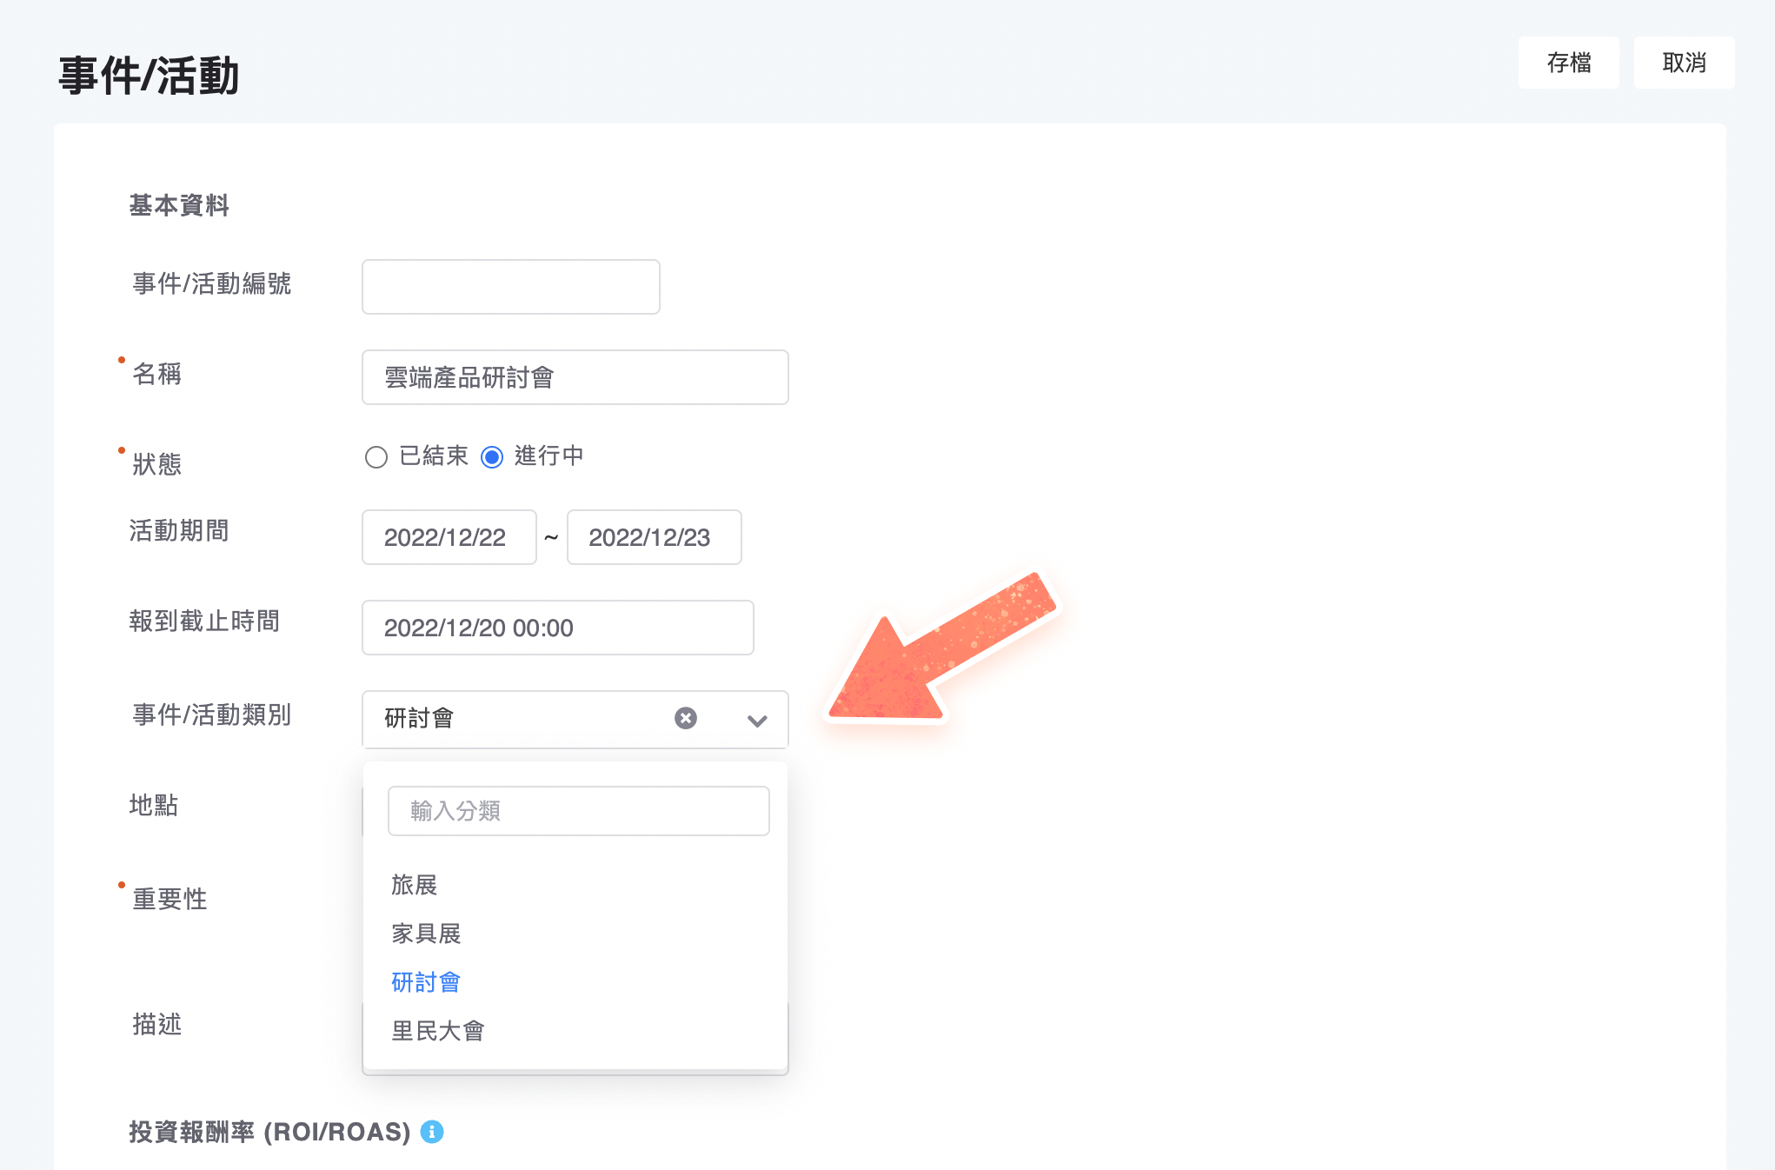Click the 基本資料 section header
This screenshot has height=1170, width=1775.
(x=178, y=205)
